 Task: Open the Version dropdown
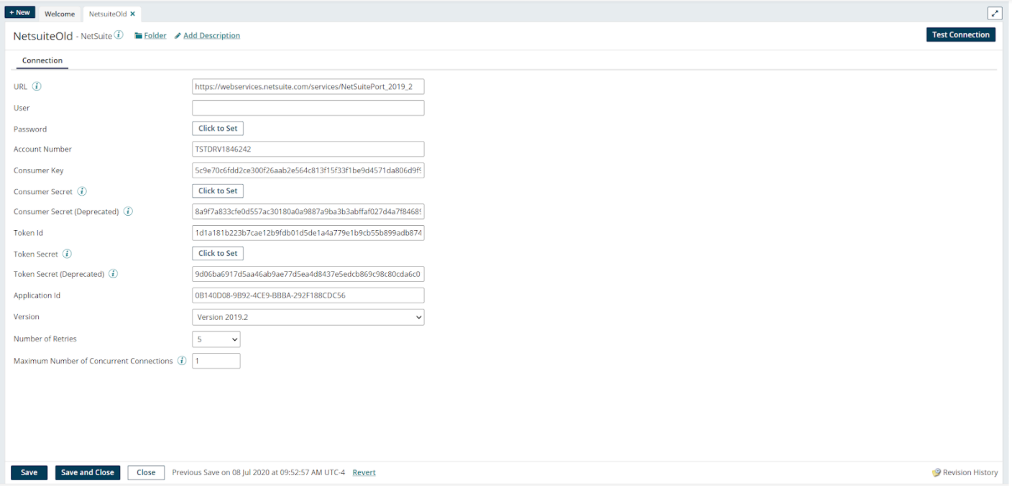point(308,317)
